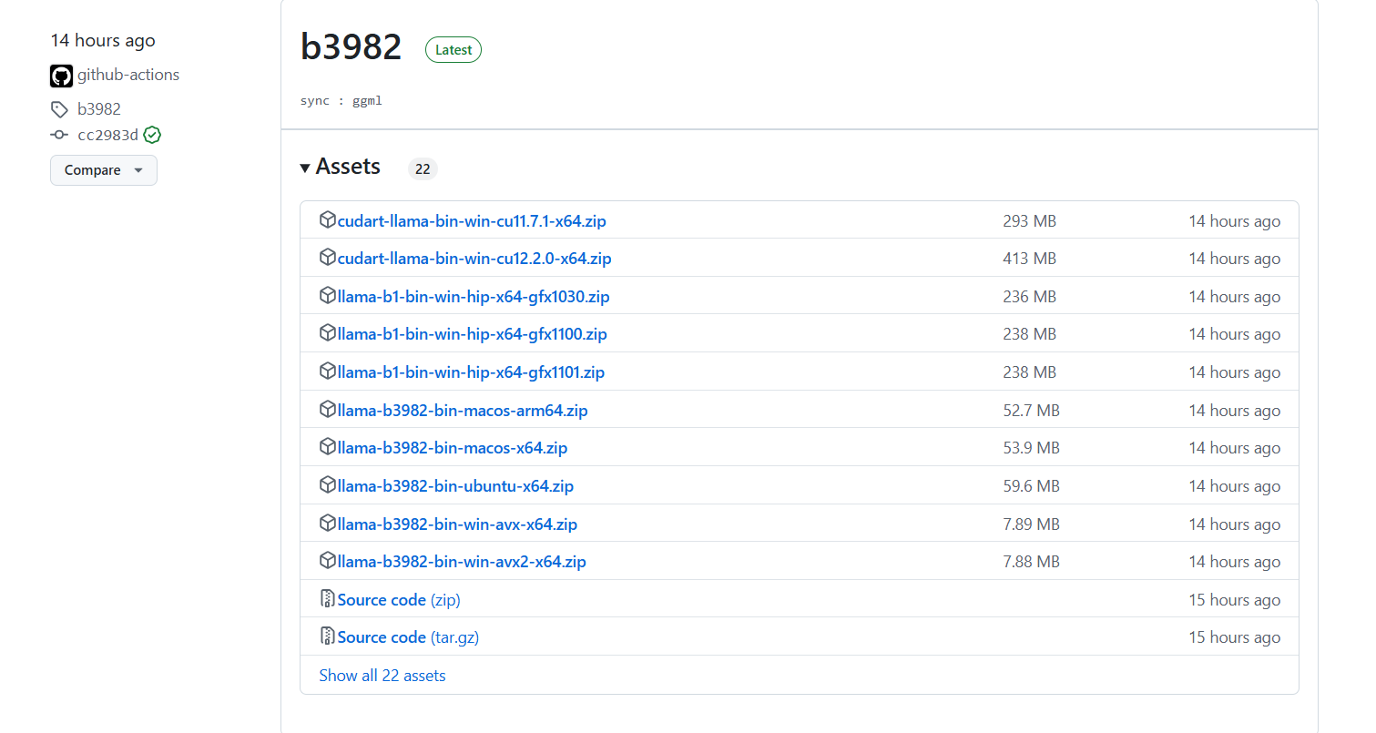1376x733 pixels.
Task: Click Show all 22 assets link
Action: (x=382, y=676)
